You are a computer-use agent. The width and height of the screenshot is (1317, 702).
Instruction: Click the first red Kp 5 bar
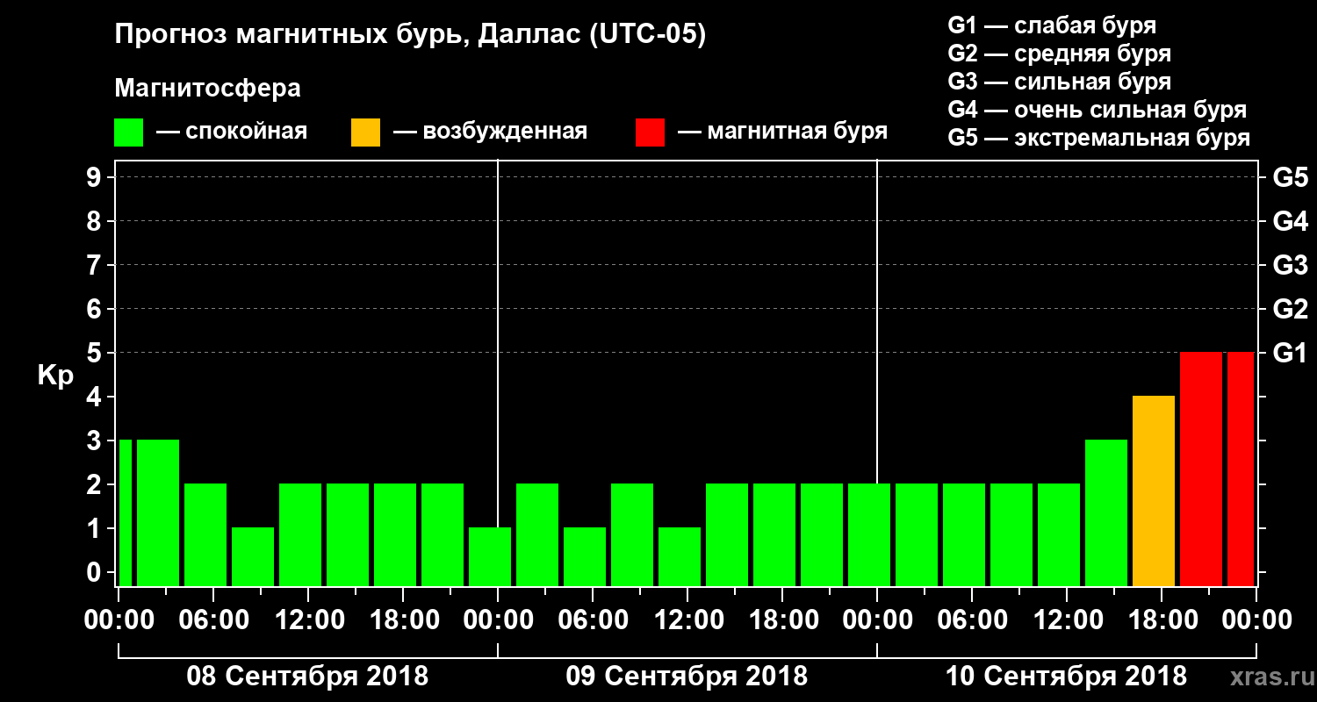[1201, 469]
